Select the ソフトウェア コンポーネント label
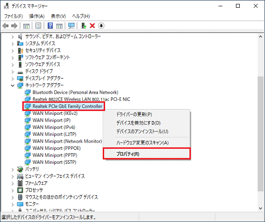 (47, 57)
